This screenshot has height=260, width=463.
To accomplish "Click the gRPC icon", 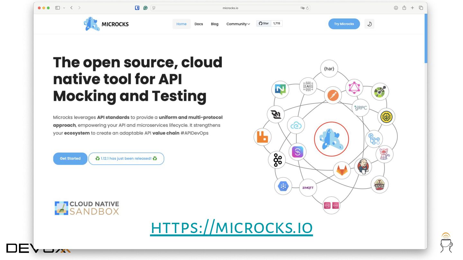I will pyautogui.click(x=360, y=108).
